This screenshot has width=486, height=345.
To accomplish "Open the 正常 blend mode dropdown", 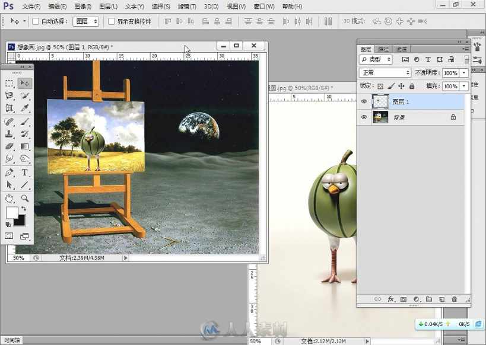I will [x=385, y=73].
